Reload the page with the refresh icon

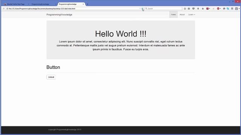point(142,9)
